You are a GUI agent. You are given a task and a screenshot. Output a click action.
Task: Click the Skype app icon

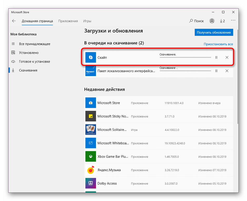(x=90, y=57)
